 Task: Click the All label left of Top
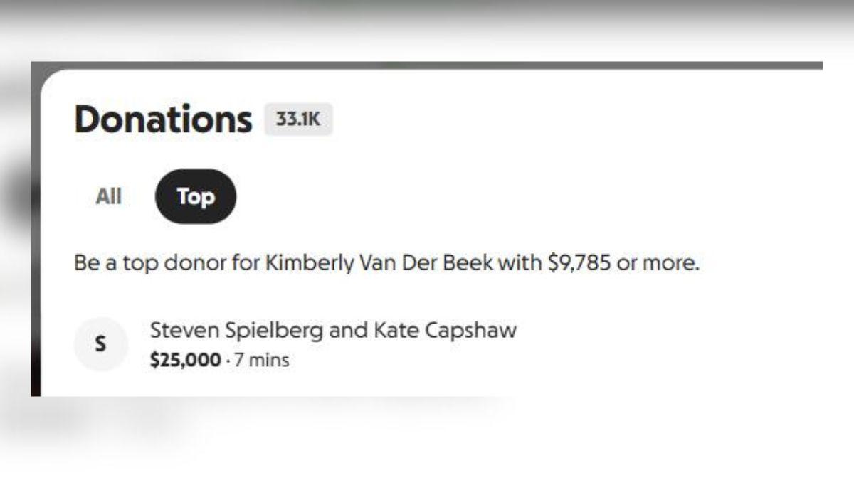pyautogui.click(x=108, y=197)
